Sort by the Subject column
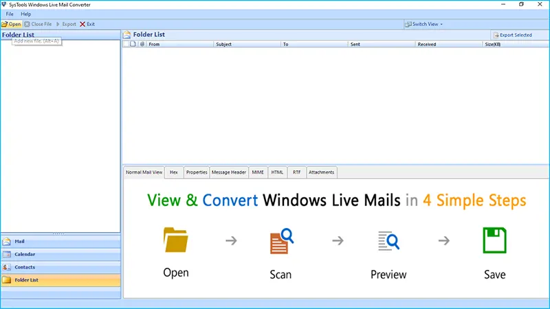Viewport: 550px width, 309px height. tap(247, 44)
